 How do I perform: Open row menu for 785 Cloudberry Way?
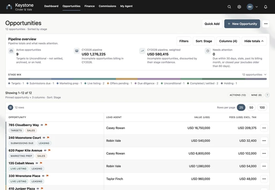pos(264,128)
